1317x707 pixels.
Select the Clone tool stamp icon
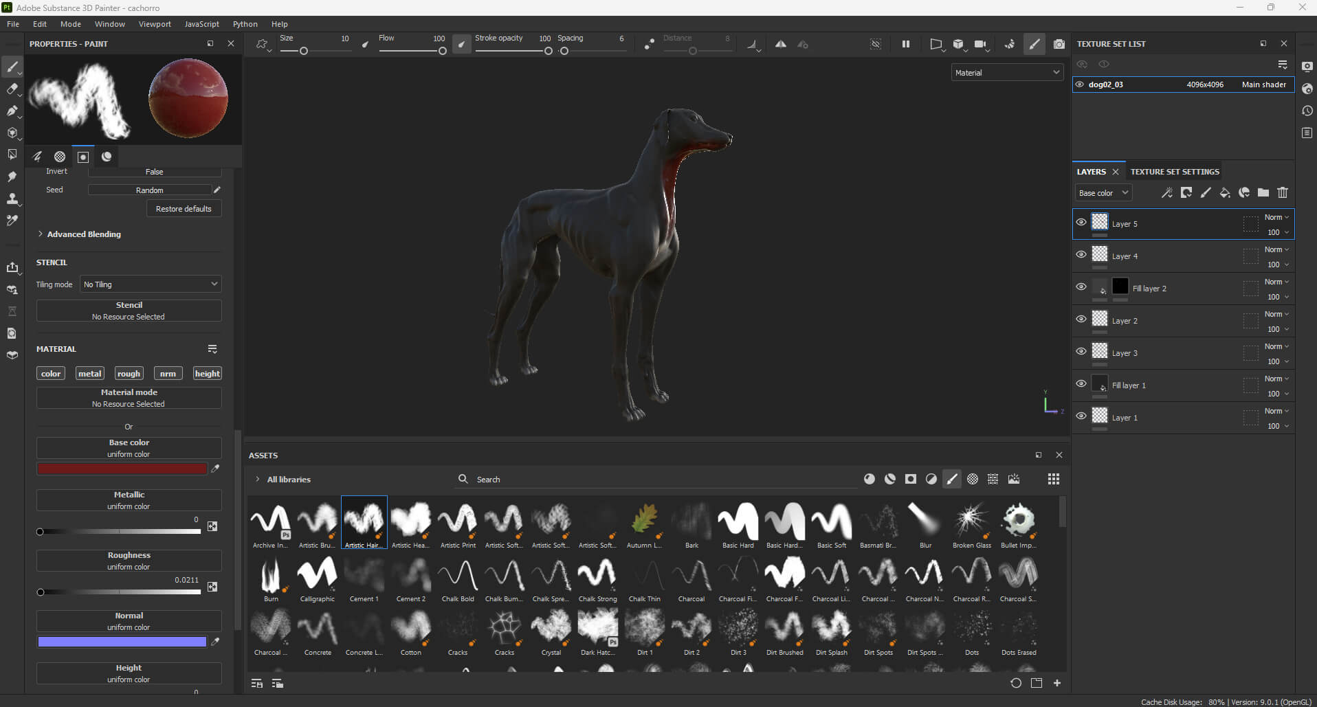click(12, 199)
